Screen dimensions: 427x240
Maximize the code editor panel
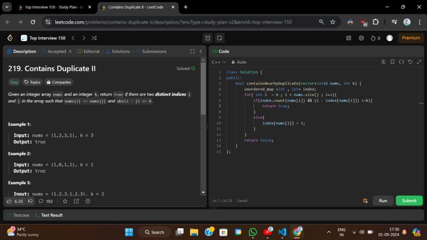coord(418,62)
